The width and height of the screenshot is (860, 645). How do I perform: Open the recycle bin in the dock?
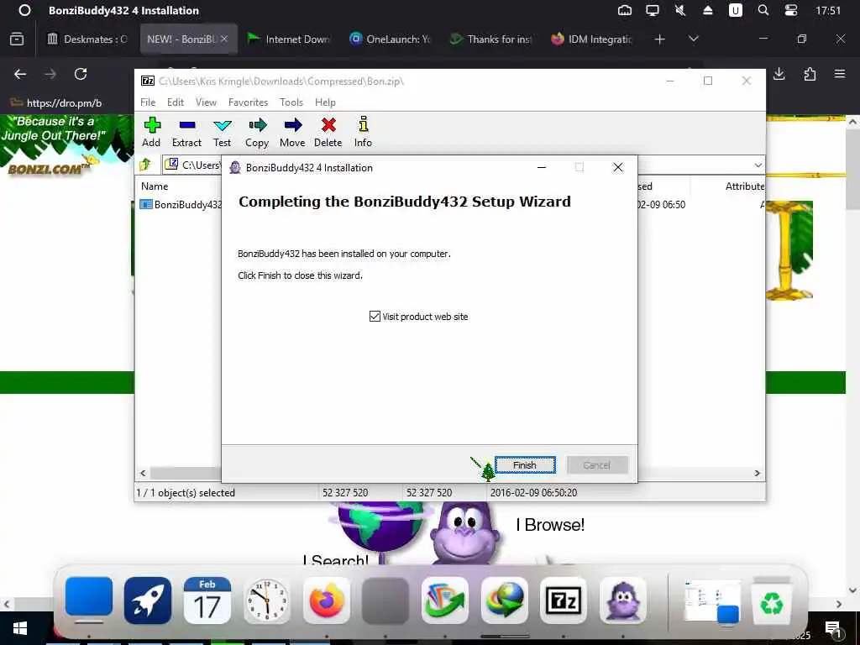pyautogui.click(x=772, y=600)
